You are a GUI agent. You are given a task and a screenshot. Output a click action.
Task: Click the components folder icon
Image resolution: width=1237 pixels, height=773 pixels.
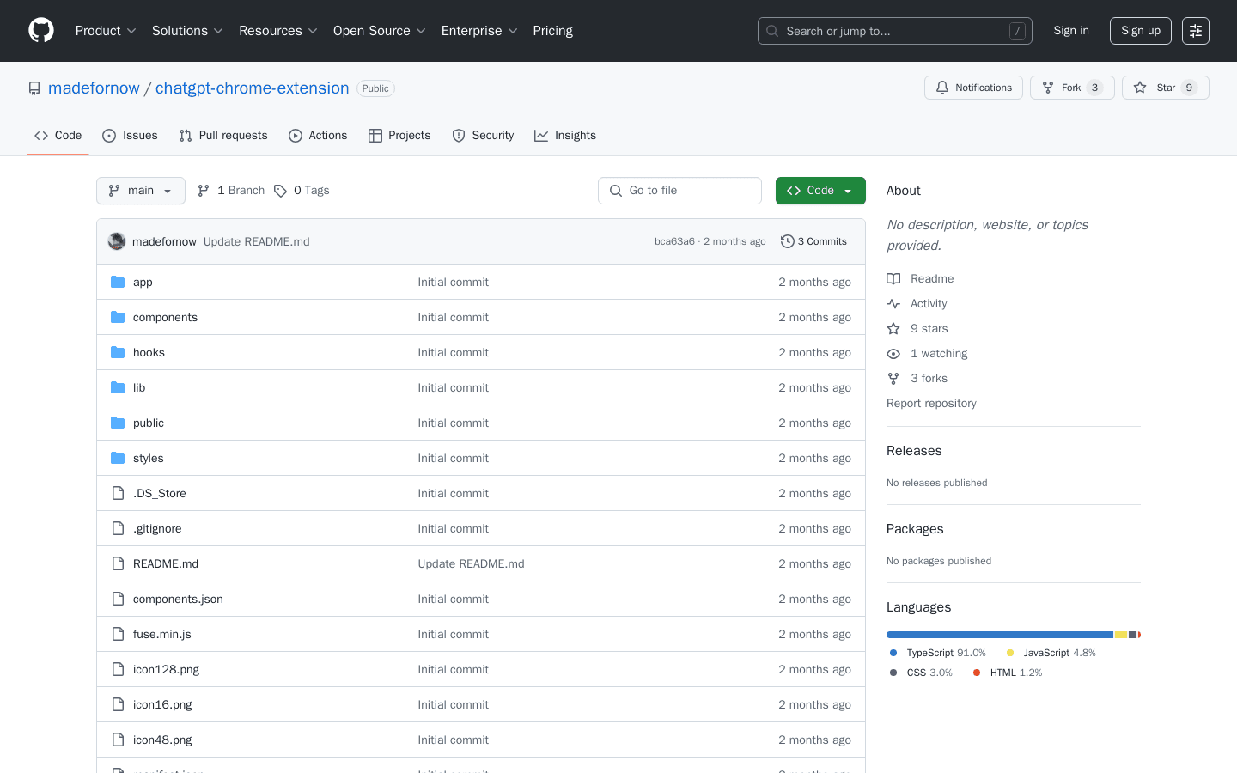118,317
